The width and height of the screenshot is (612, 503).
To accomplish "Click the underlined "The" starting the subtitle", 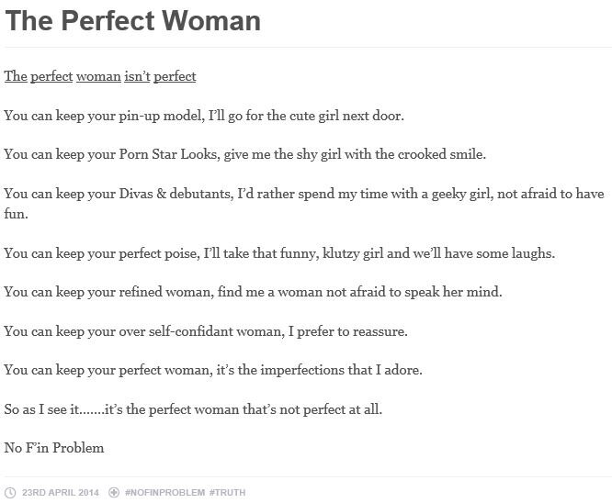I will point(16,76).
